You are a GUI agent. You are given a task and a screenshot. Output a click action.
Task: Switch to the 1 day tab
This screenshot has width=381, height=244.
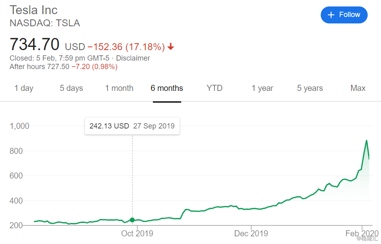24,88
